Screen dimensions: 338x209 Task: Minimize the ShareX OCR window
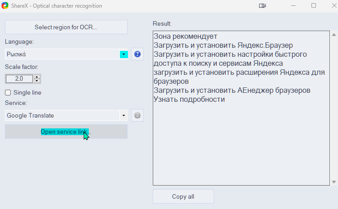click(x=293, y=5)
